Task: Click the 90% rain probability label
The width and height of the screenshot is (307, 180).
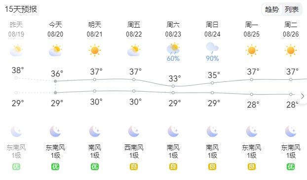Action: pos(212,59)
